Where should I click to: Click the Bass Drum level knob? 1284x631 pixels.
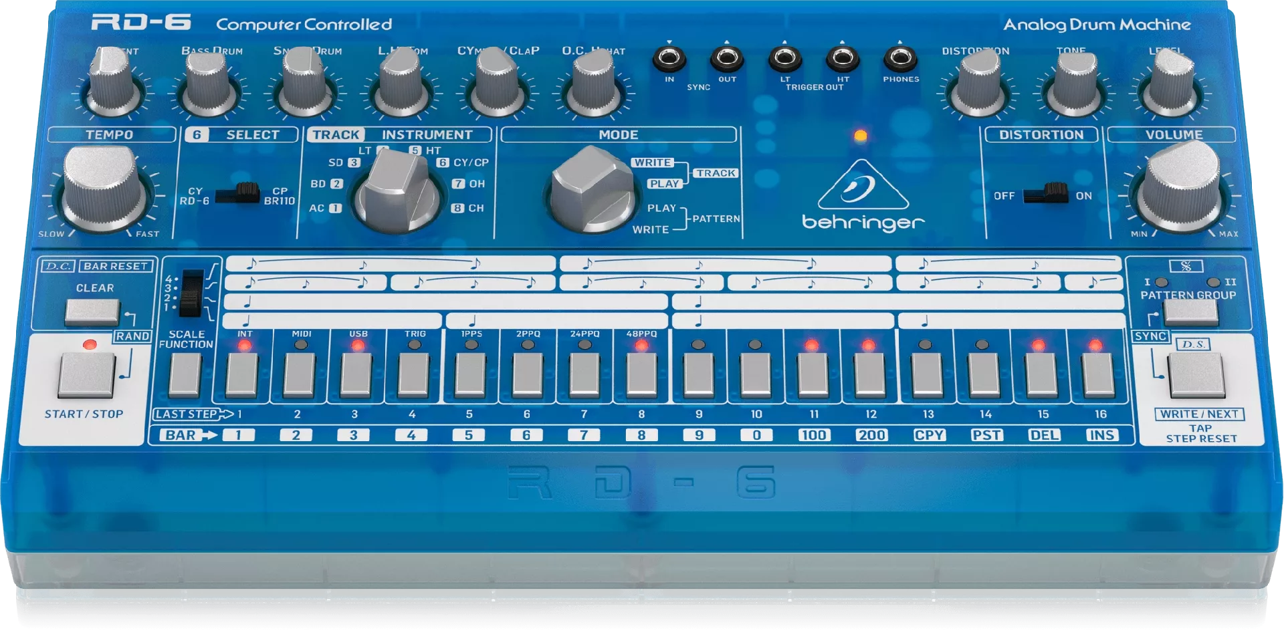pos(209,84)
